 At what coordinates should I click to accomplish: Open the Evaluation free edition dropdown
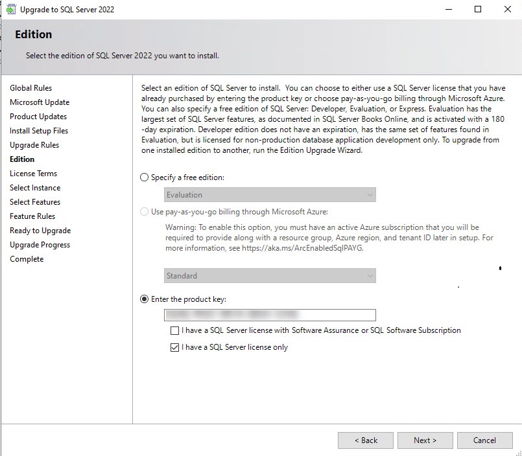click(270, 195)
